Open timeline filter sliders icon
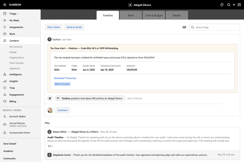Viewport: 244px width, 162px height. click(184, 27)
